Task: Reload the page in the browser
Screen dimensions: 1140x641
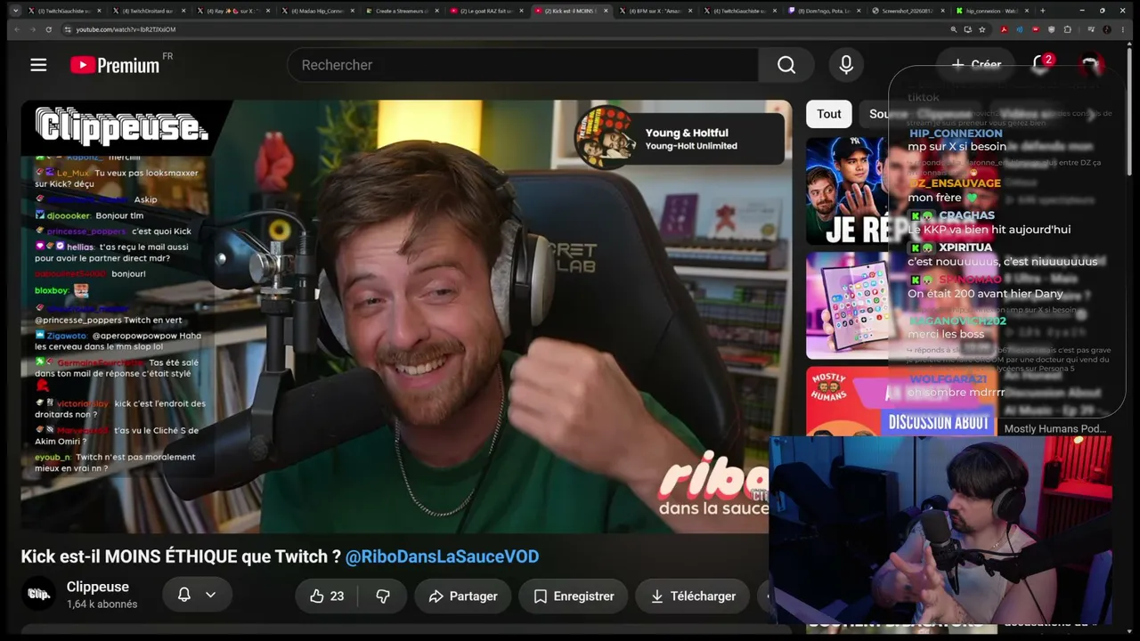Action: (49, 29)
